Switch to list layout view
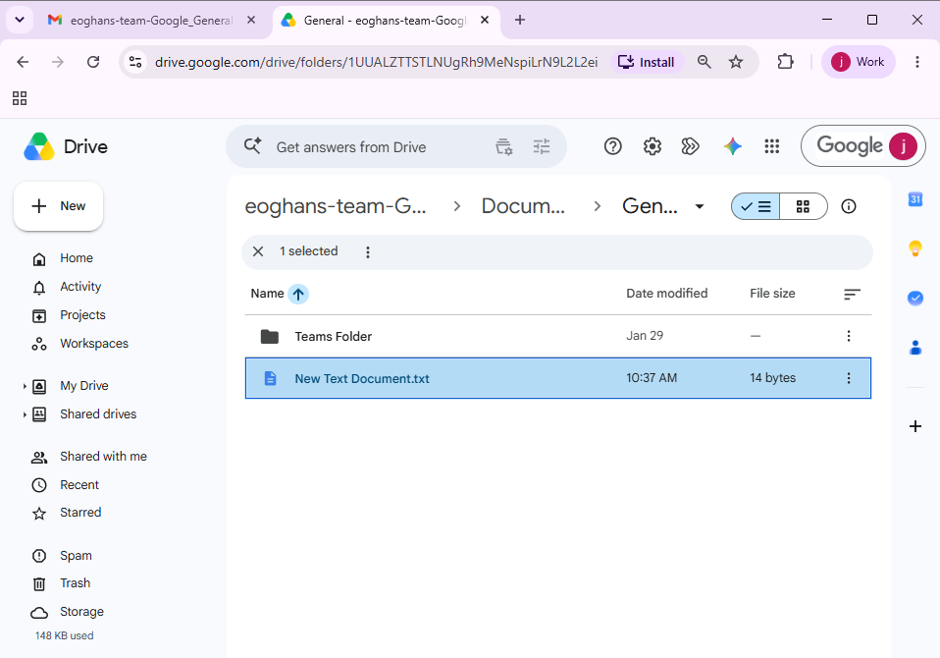940x658 pixels. 756,206
